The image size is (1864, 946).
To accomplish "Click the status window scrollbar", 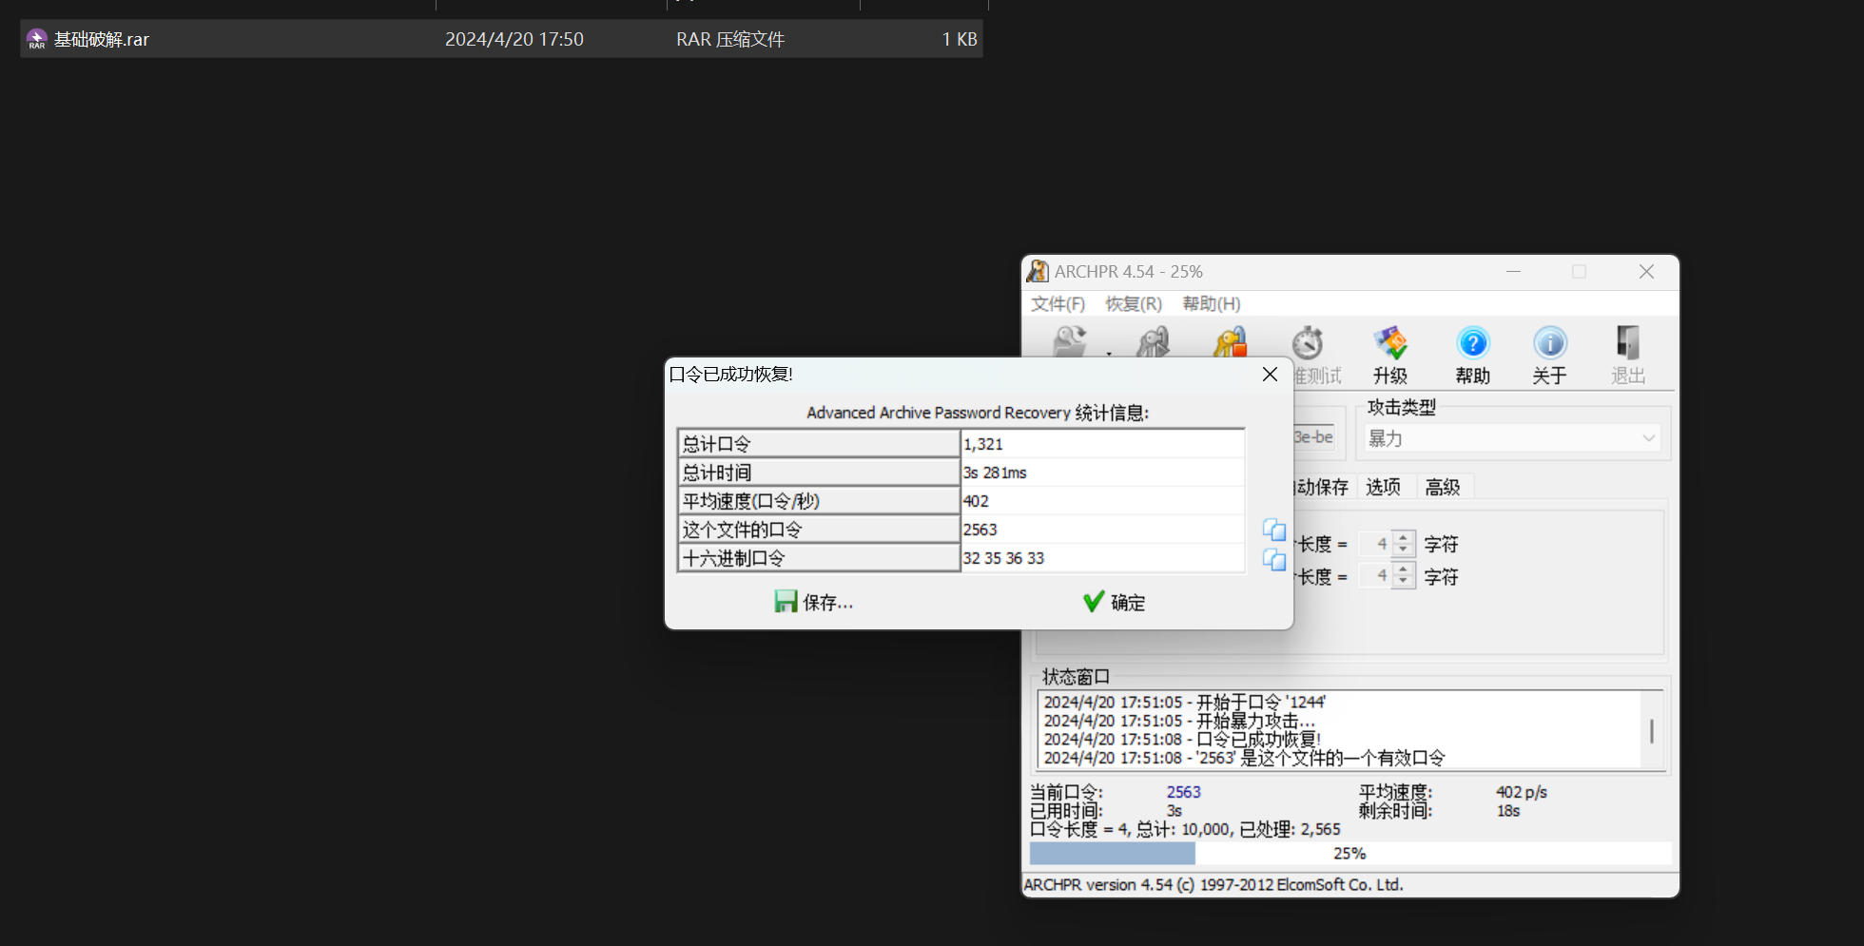I will pos(1652,730).
